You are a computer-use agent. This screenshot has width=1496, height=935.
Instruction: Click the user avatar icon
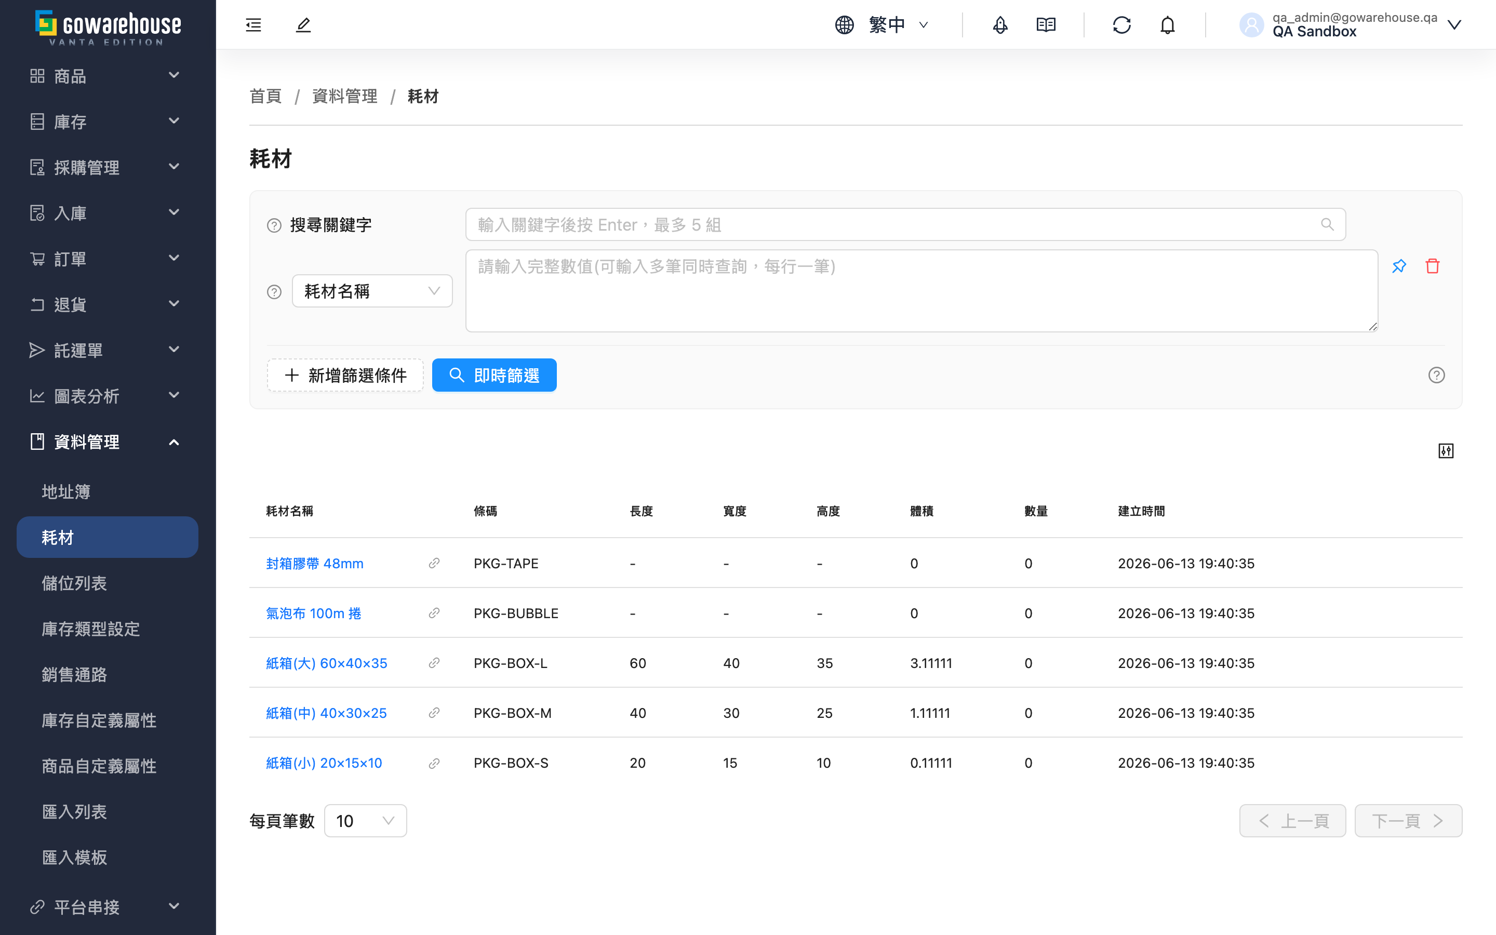click(x=1252, y=25)
